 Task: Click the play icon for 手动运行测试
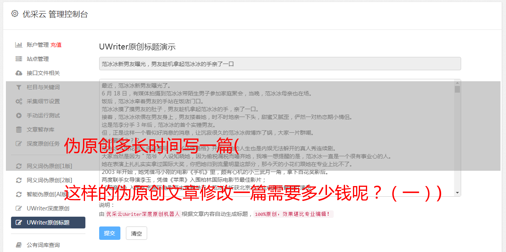coord(18,115)
